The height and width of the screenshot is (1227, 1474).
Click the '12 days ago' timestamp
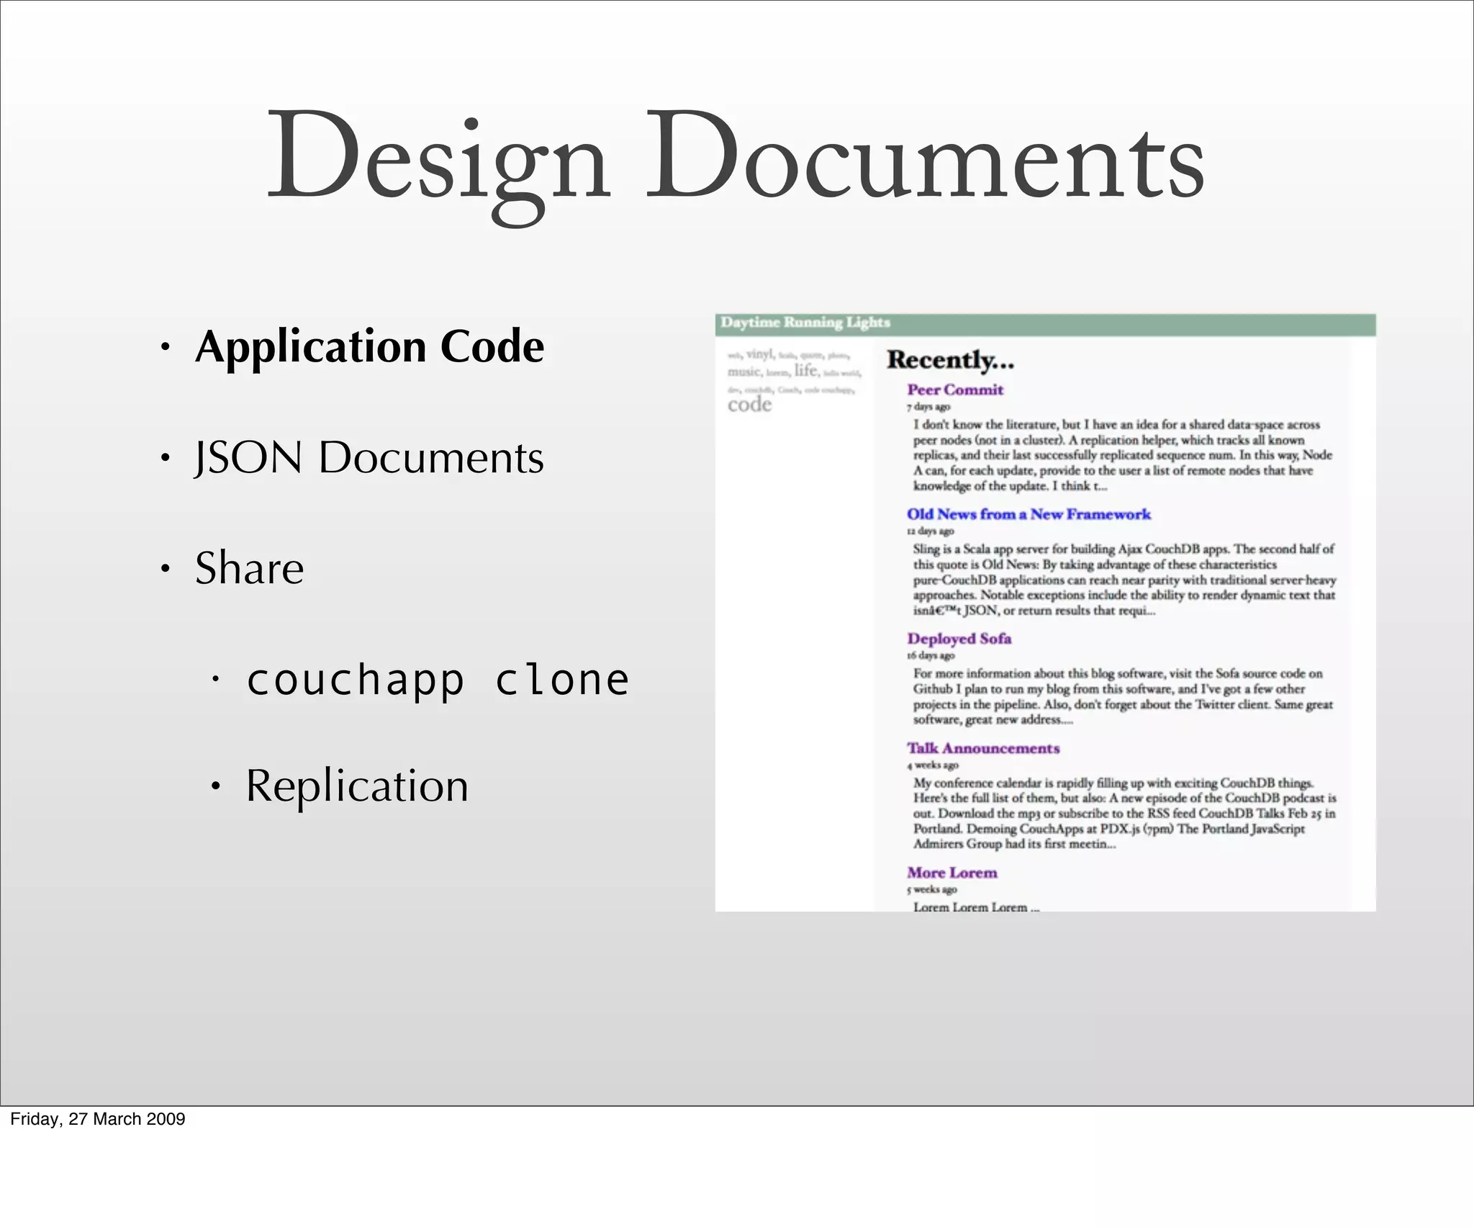(x=930, y=531)
